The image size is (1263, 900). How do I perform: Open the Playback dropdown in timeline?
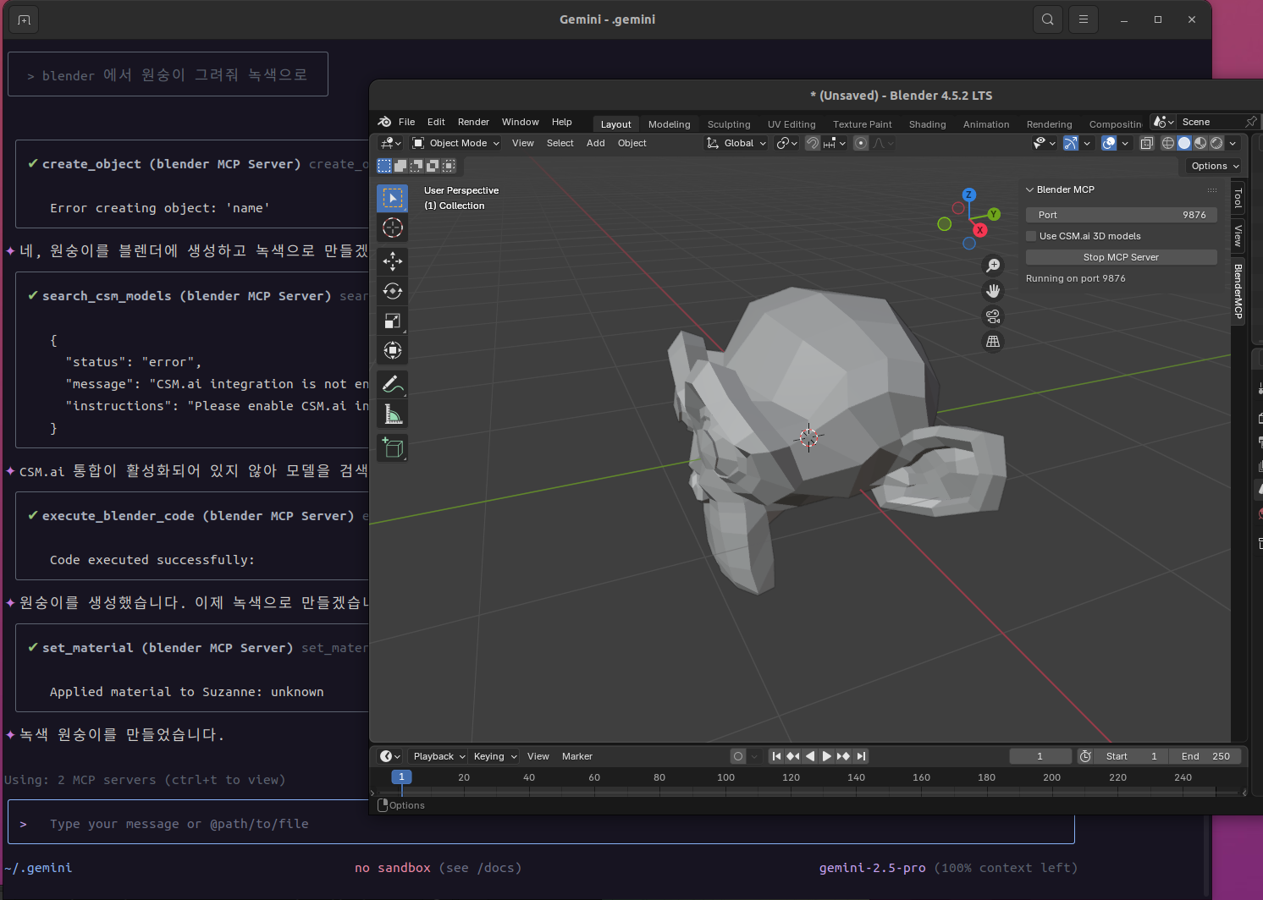click(x=438, y=756)
